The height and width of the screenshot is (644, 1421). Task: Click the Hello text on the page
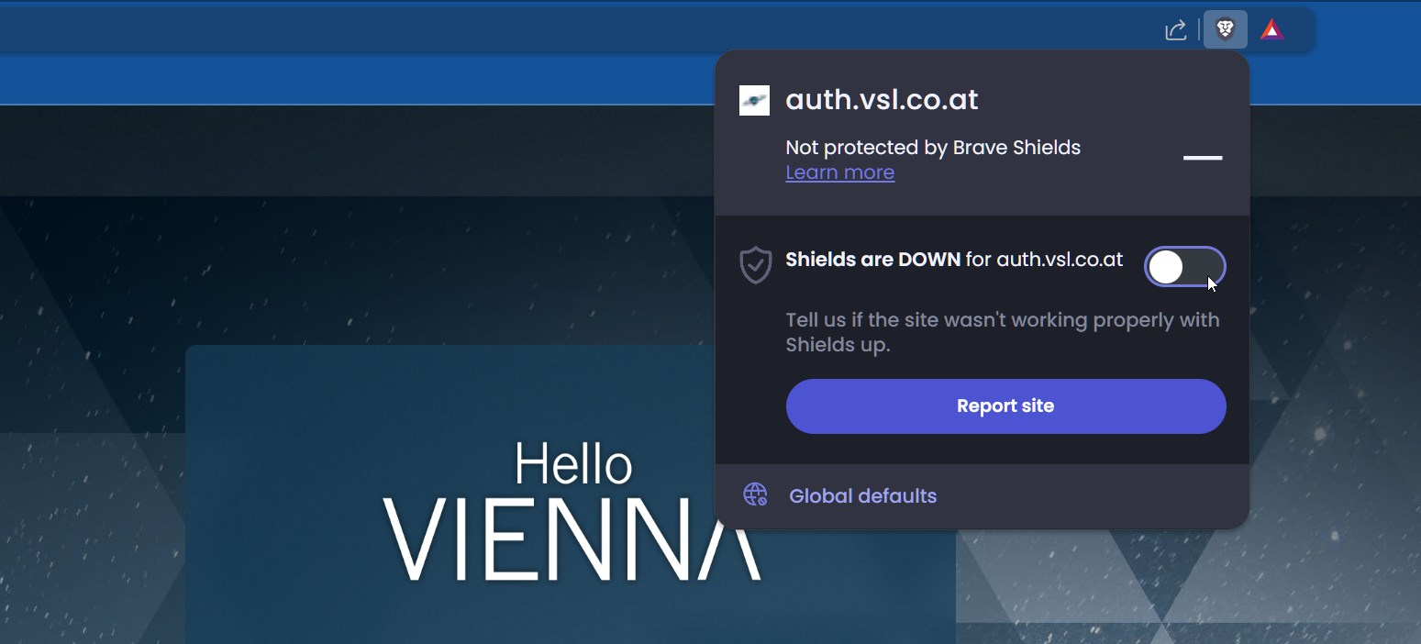573,463
